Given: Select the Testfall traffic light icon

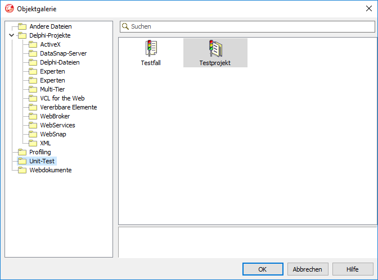Looking at the screenshot, I should click(150, 48).
